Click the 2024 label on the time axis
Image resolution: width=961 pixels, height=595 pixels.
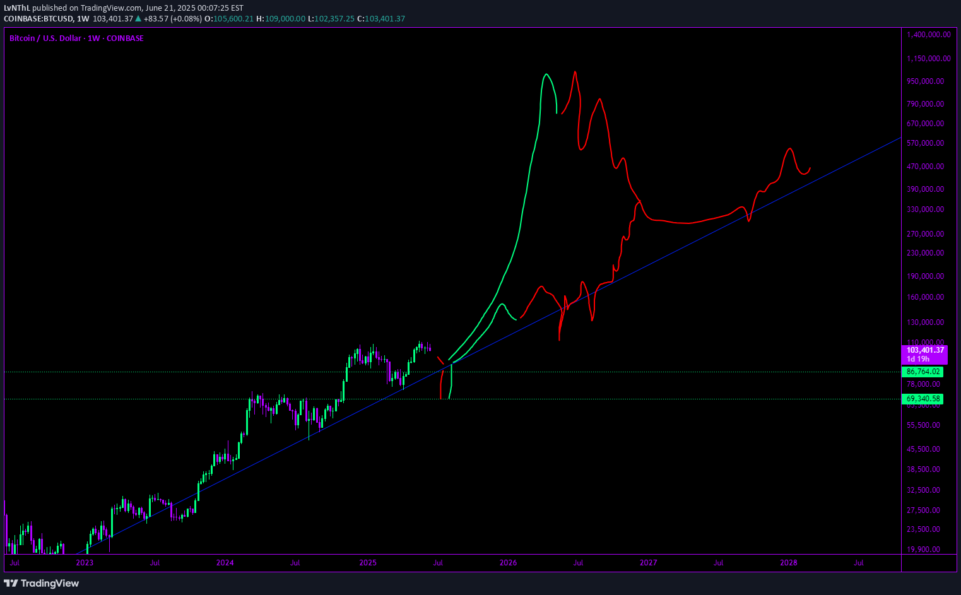225,563
